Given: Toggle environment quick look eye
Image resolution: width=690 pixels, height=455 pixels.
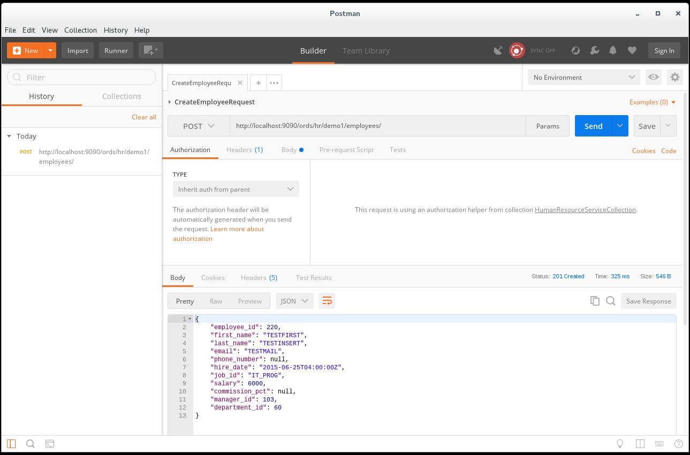Looking at the screenshot, I should point(654,77).
